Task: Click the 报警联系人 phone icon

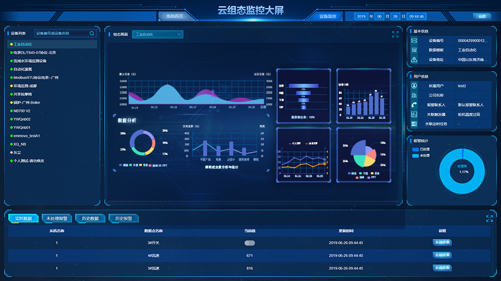Action: click(x=414, y=105)
